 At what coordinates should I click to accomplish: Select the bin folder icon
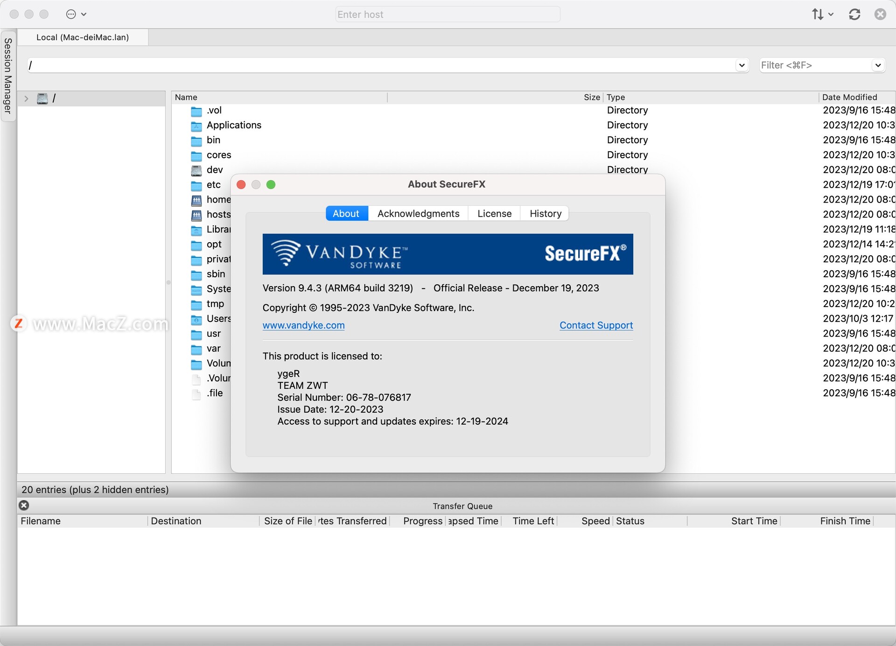(x=196, y=141)
